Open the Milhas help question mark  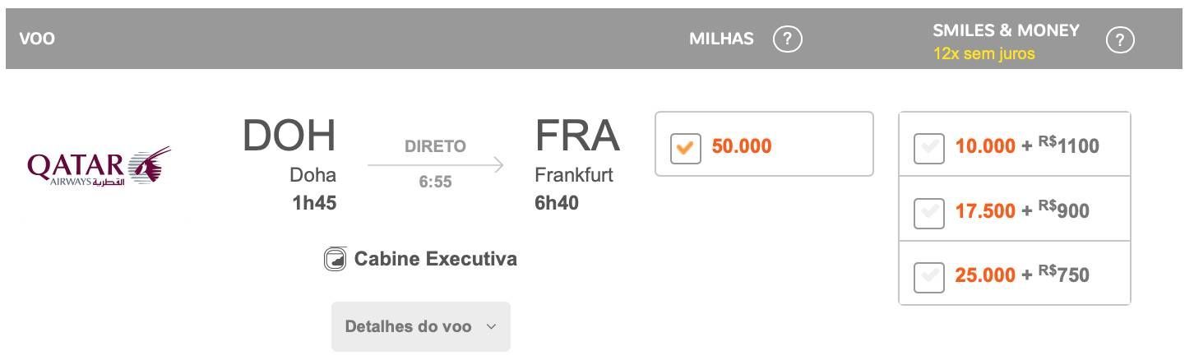(x=788, y=39)
